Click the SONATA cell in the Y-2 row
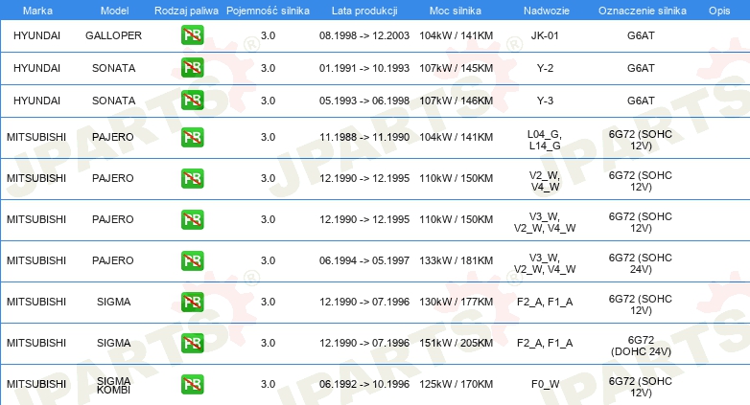Screen dimensions: 750x405 point(114,68)
